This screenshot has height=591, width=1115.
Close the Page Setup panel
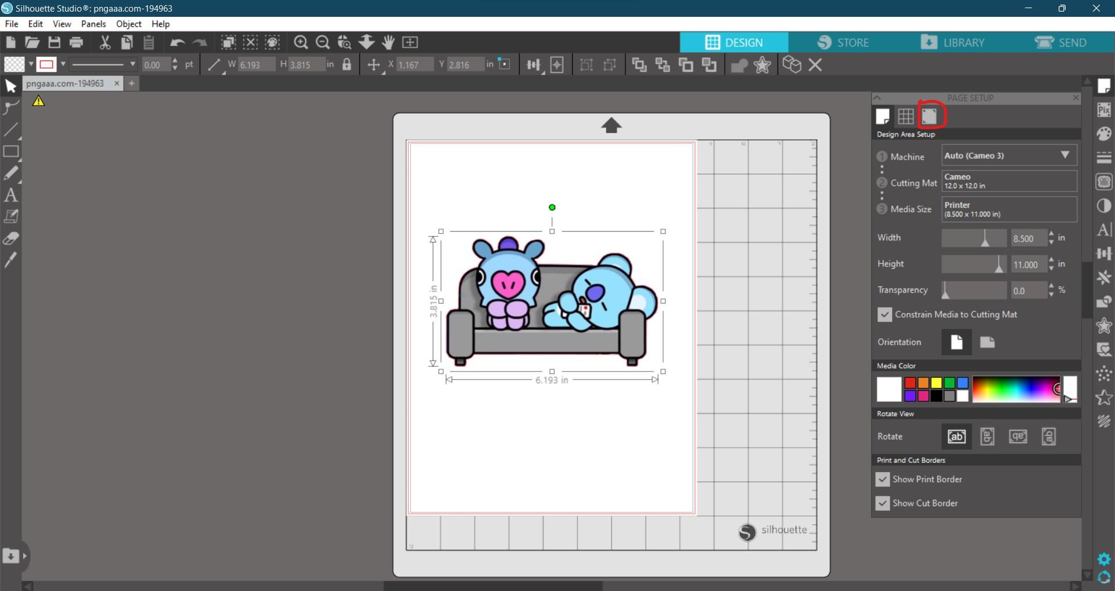click(x=1076, y=98)
